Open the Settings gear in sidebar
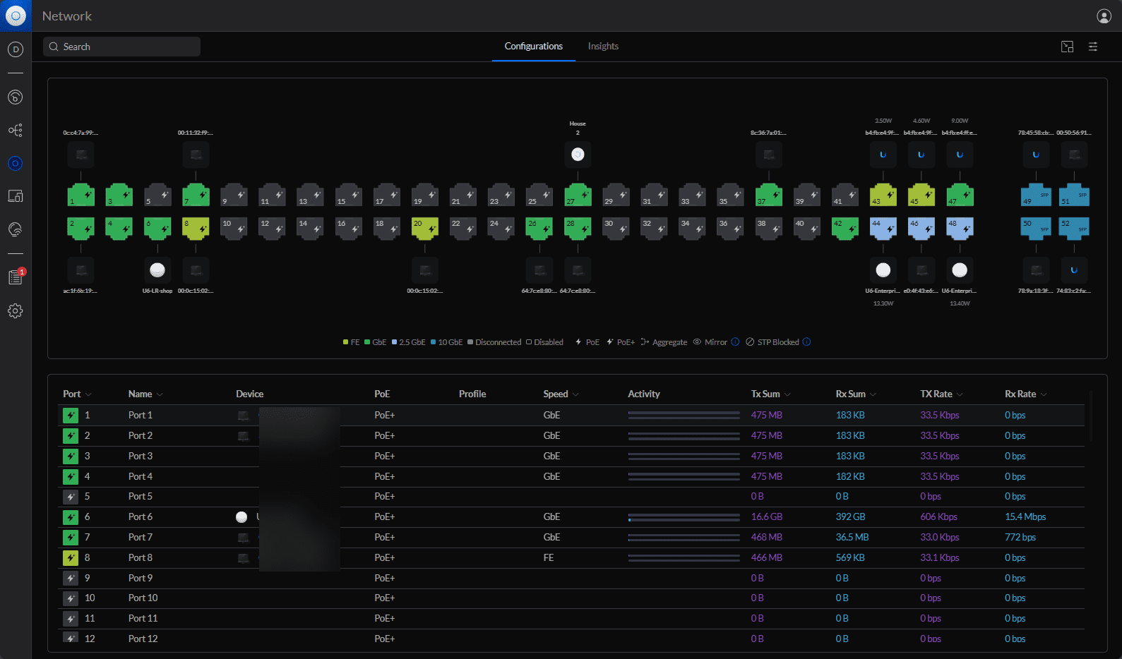The width and height of the screenshot is (1122, 659). point(16,311)
